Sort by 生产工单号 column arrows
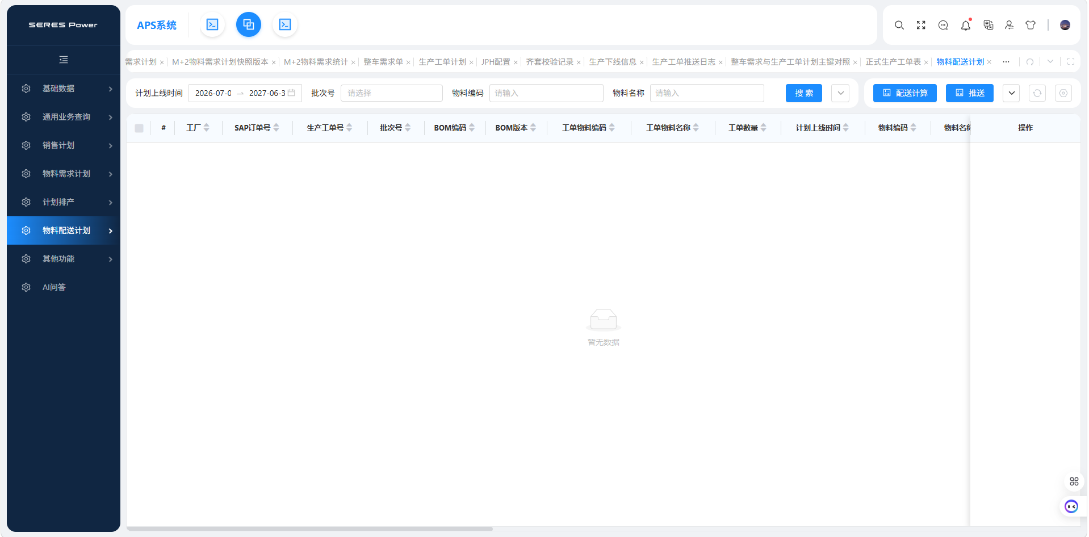The image size is (1089, 537). (349, 128)
